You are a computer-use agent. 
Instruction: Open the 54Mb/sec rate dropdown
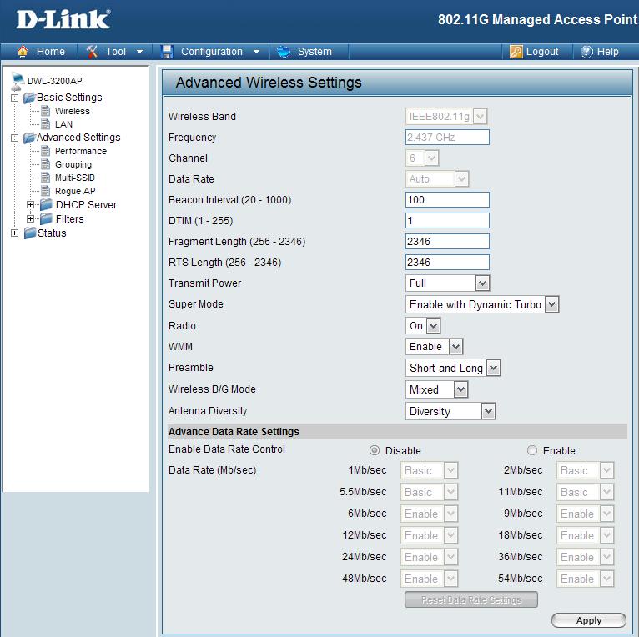pyautogui.click(x=586, y=579)
